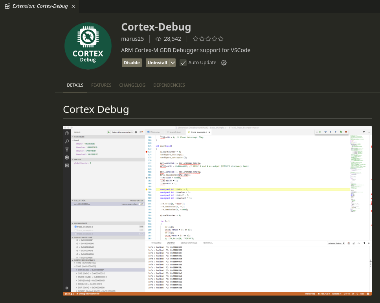Switch to the DEPENDENCIES tab

tap(169, 85)
